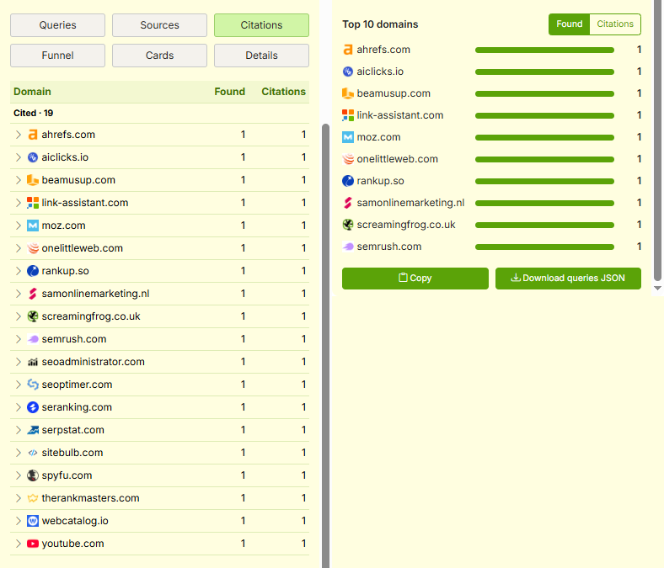Click moz.com favicon in Top 10 domains
Image resolution: width=664 pixels, height=568 pixels.
click(x=348, y=137)
